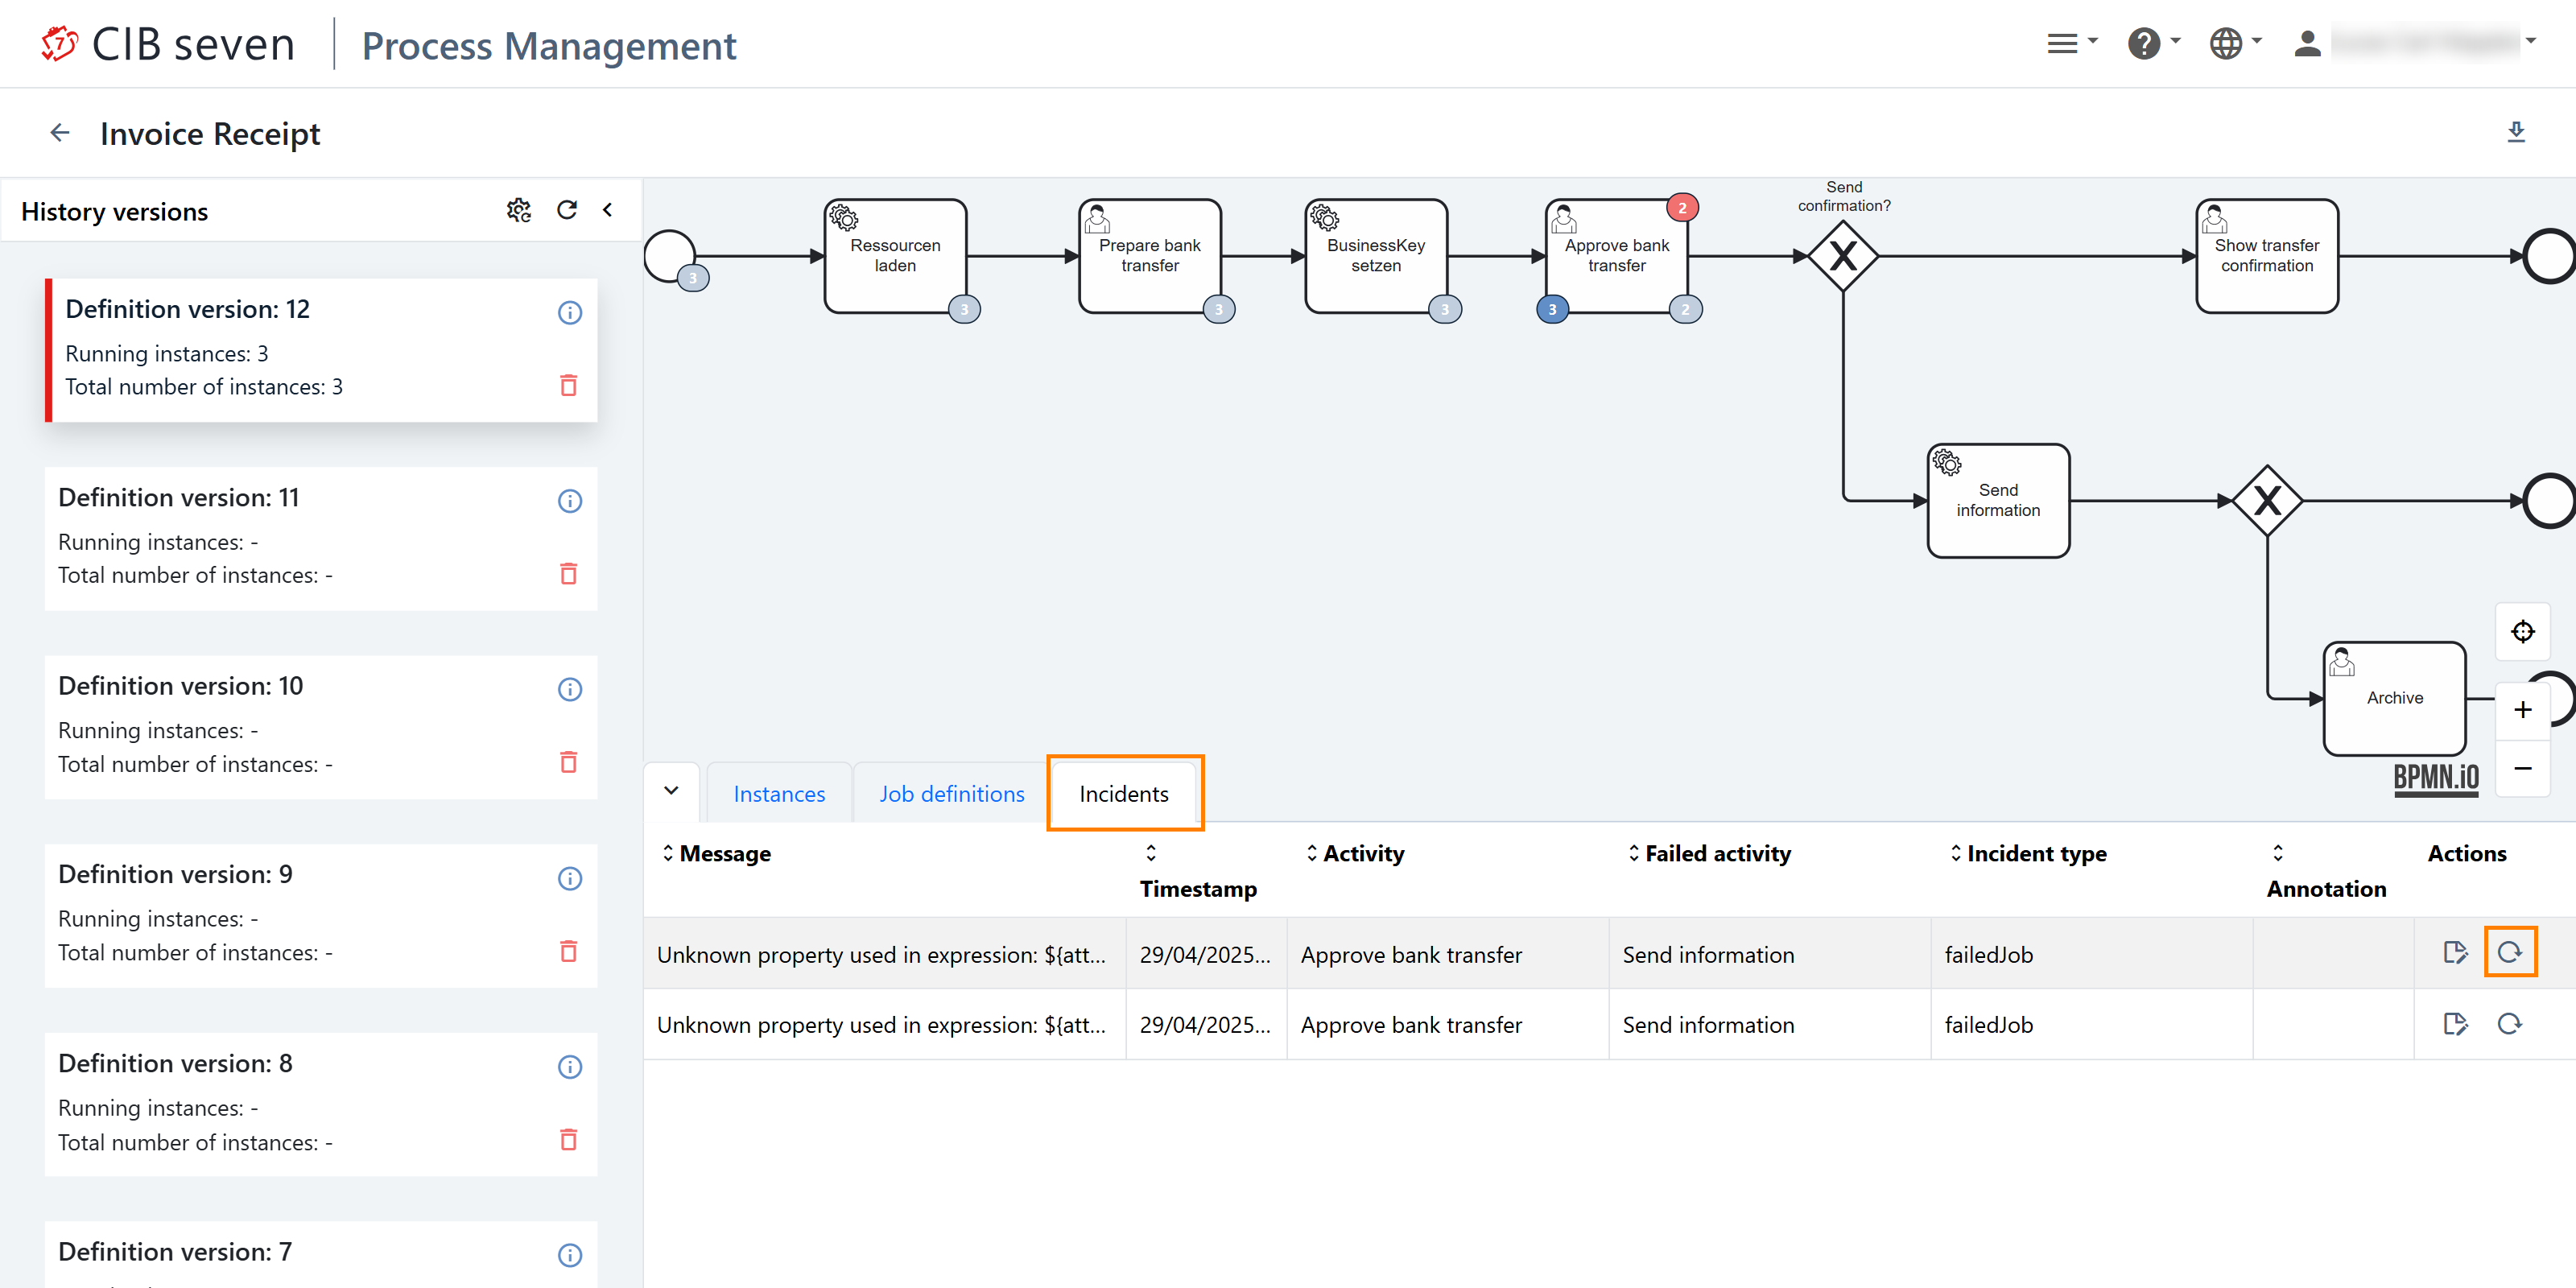Screen dimensions: 2576x1288
Task: Refresh the History versions list
Action: (567, 210)
